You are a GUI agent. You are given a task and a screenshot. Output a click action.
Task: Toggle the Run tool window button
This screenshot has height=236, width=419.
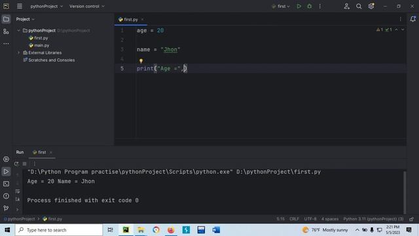coord(6,172)
